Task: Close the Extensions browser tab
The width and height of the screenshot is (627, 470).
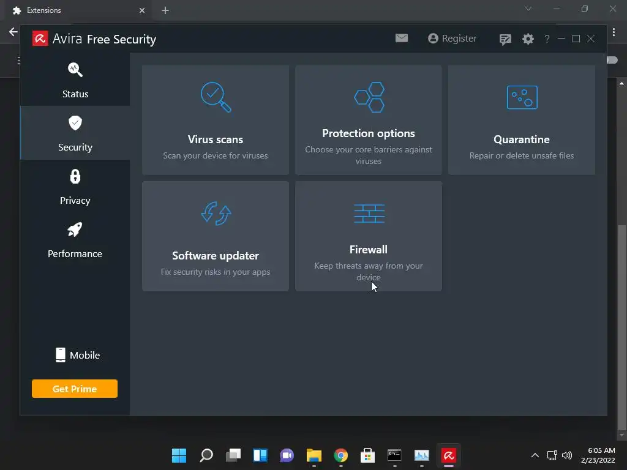Action: tap(142, 10)
